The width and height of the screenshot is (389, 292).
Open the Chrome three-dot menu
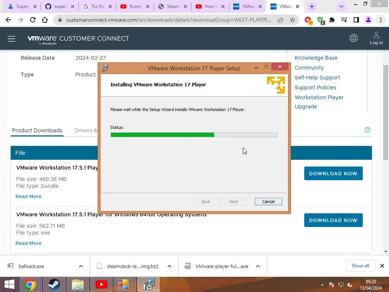[x=381, y=20]
